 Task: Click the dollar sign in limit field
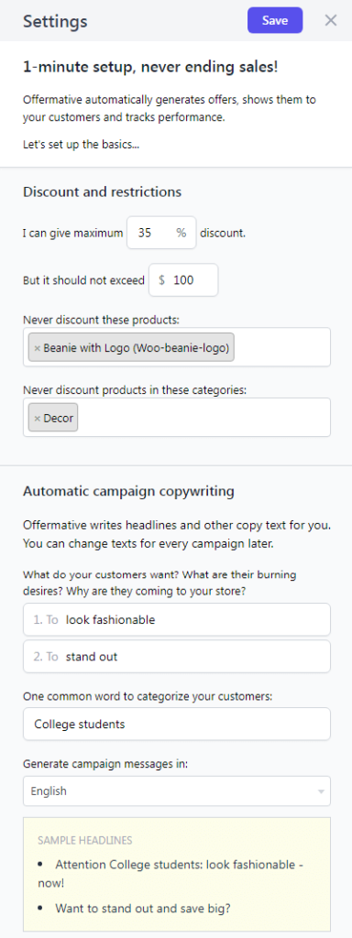pyautogui.click(x=161, y=280)
